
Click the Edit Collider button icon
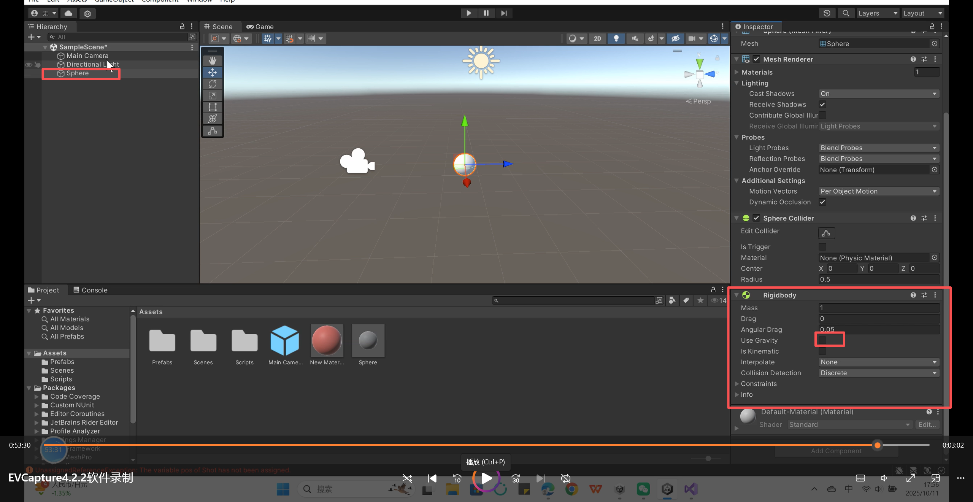(x=826, y=233)
